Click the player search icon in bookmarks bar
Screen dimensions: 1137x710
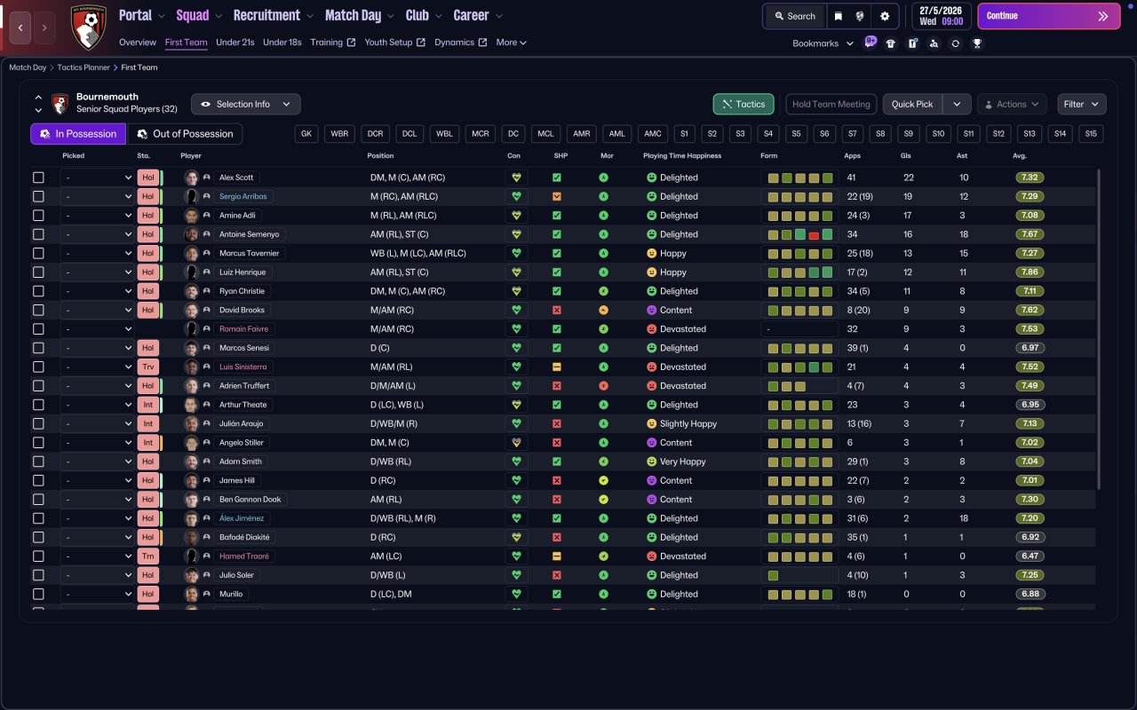pyautogui.click(x=934, y=43)
